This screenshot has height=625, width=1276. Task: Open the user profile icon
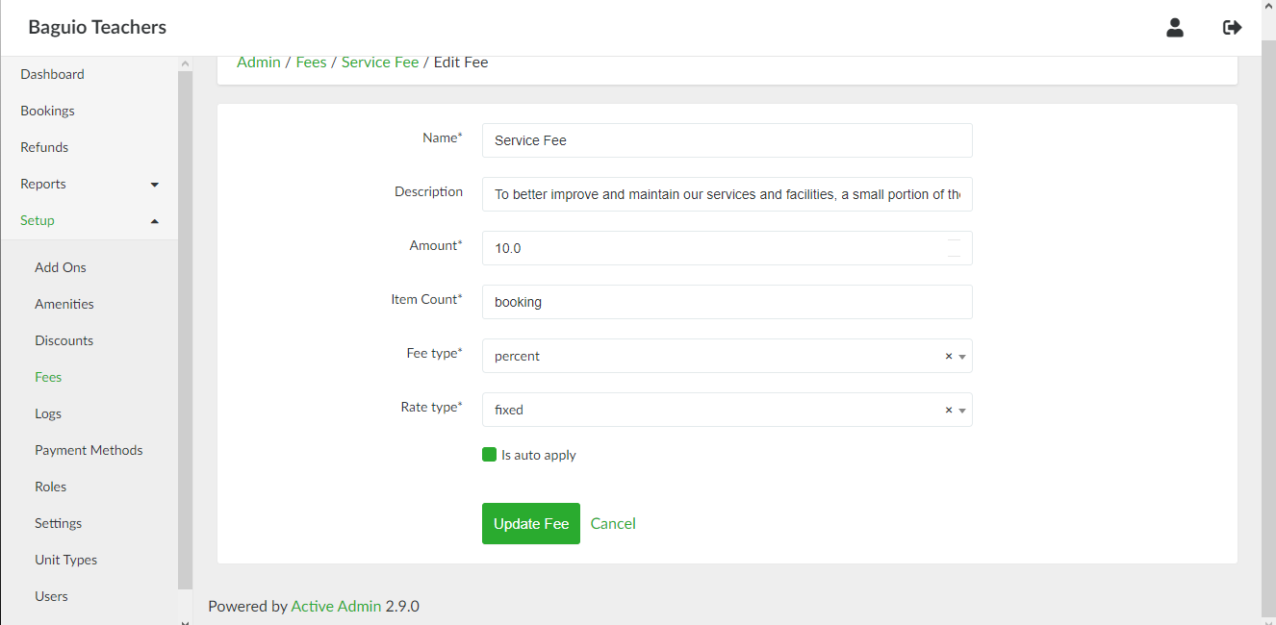[1174, 28]
